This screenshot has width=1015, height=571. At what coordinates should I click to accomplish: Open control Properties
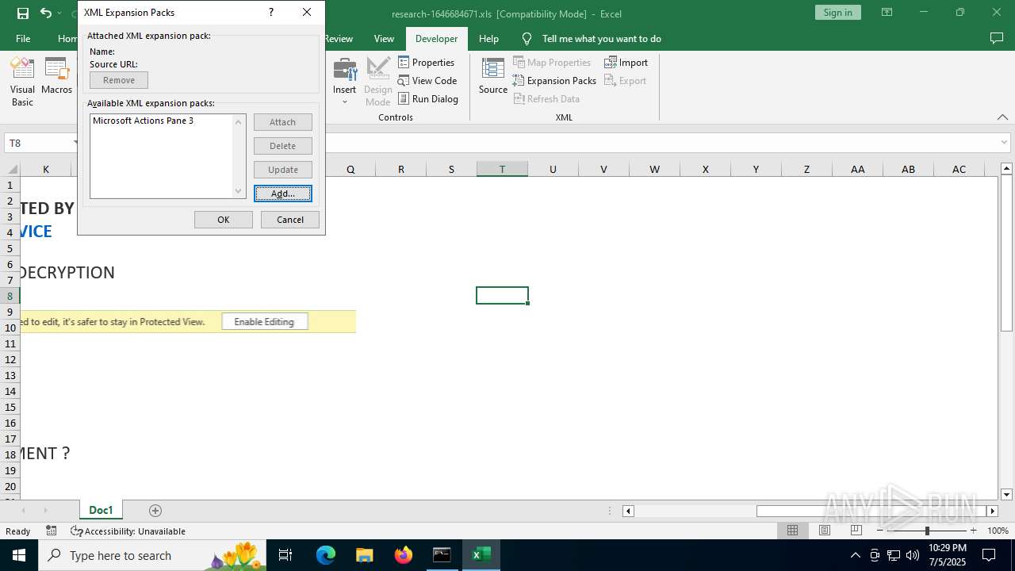(426, 63)
